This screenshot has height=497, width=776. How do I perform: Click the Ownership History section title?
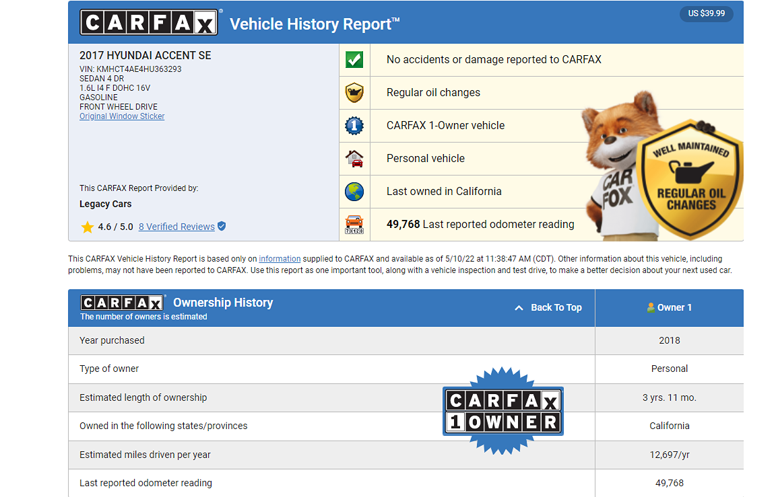pyautogui.click(x=223, y=303)
